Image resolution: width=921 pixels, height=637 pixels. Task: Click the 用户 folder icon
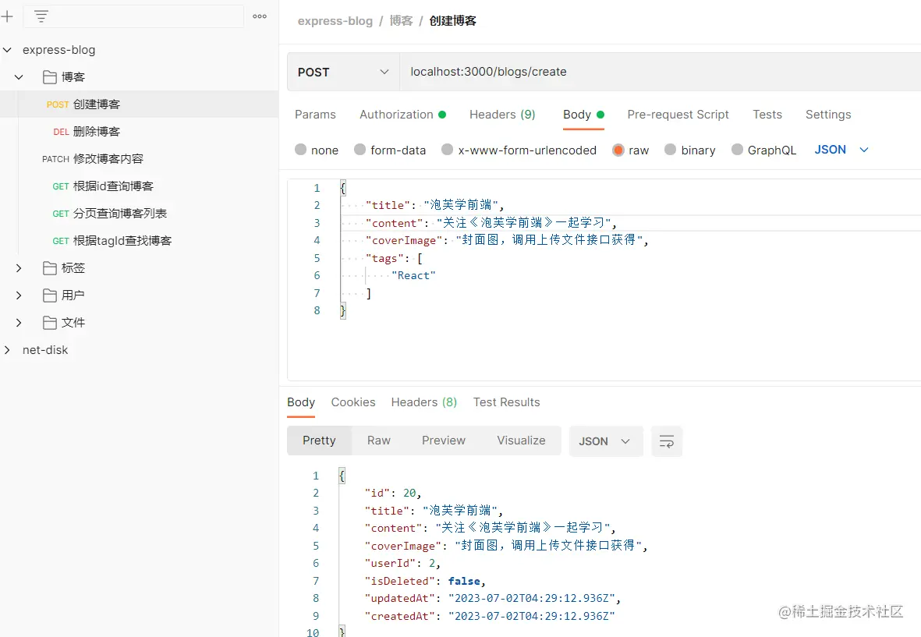point(50,295)
